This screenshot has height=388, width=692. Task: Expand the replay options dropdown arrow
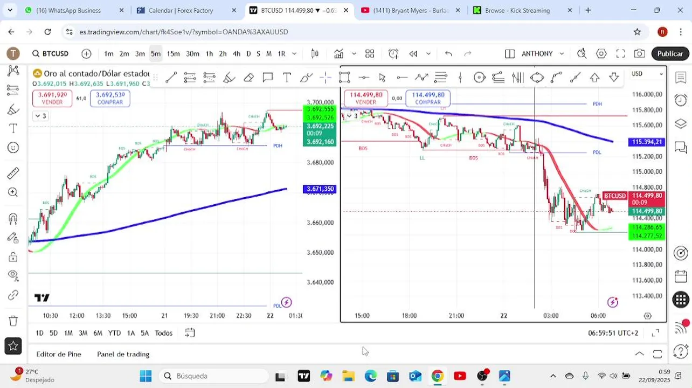[428, 53]
